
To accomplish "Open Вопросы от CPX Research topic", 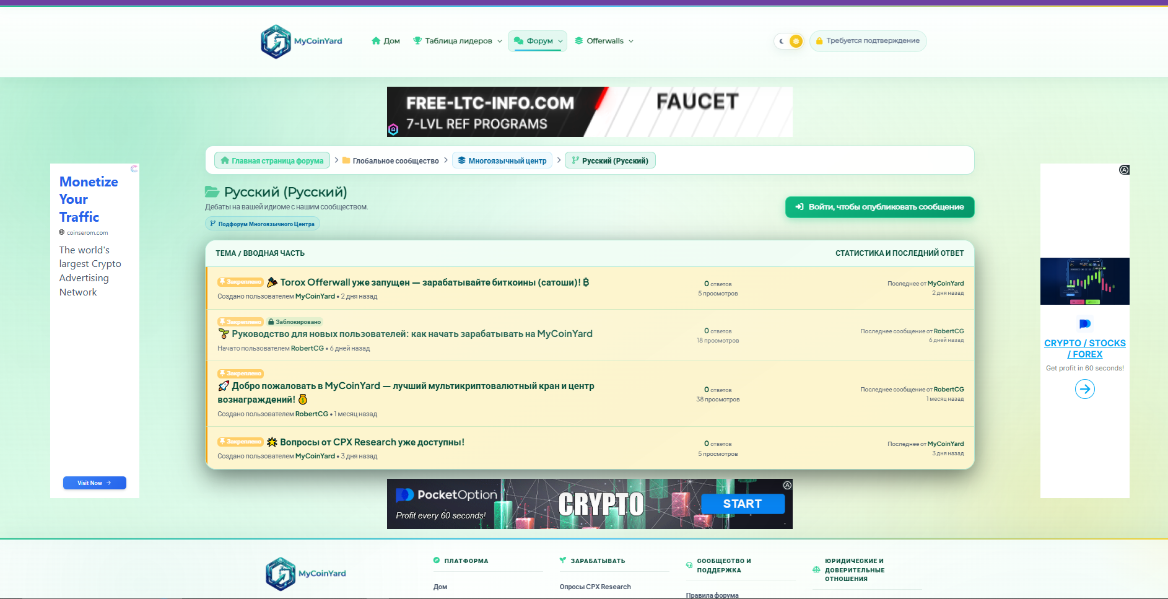I will point(372,442).
